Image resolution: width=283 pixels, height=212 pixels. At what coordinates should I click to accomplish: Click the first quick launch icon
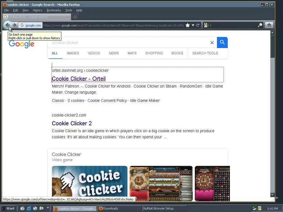(x=22, y=208)
